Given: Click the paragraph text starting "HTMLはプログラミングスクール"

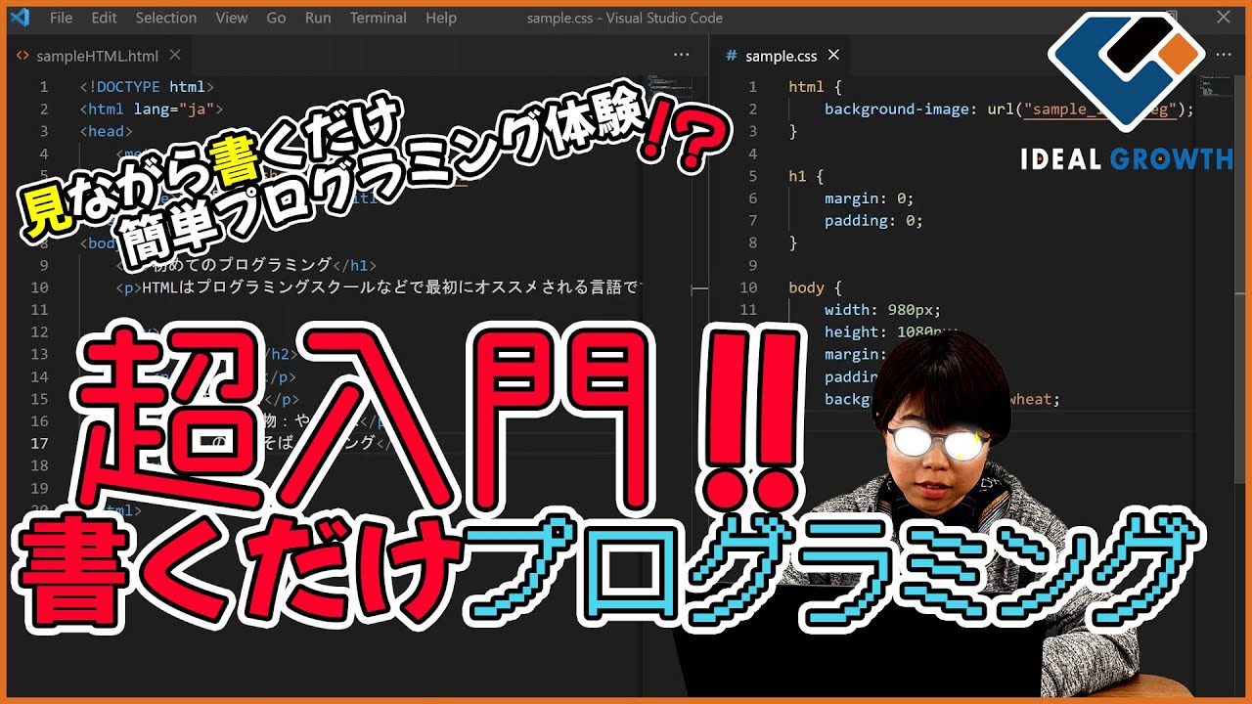Looking at the screenshot, I should 392,287.
